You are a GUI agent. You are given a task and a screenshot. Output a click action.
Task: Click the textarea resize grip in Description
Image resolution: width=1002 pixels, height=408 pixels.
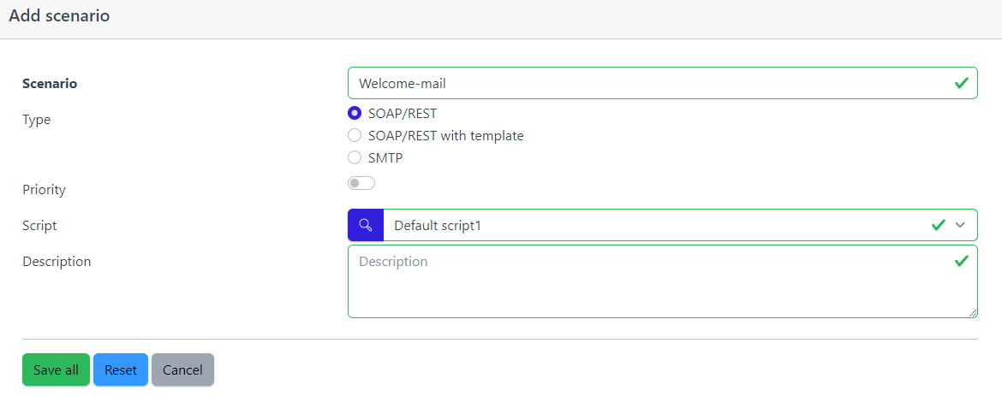[973, 313]
